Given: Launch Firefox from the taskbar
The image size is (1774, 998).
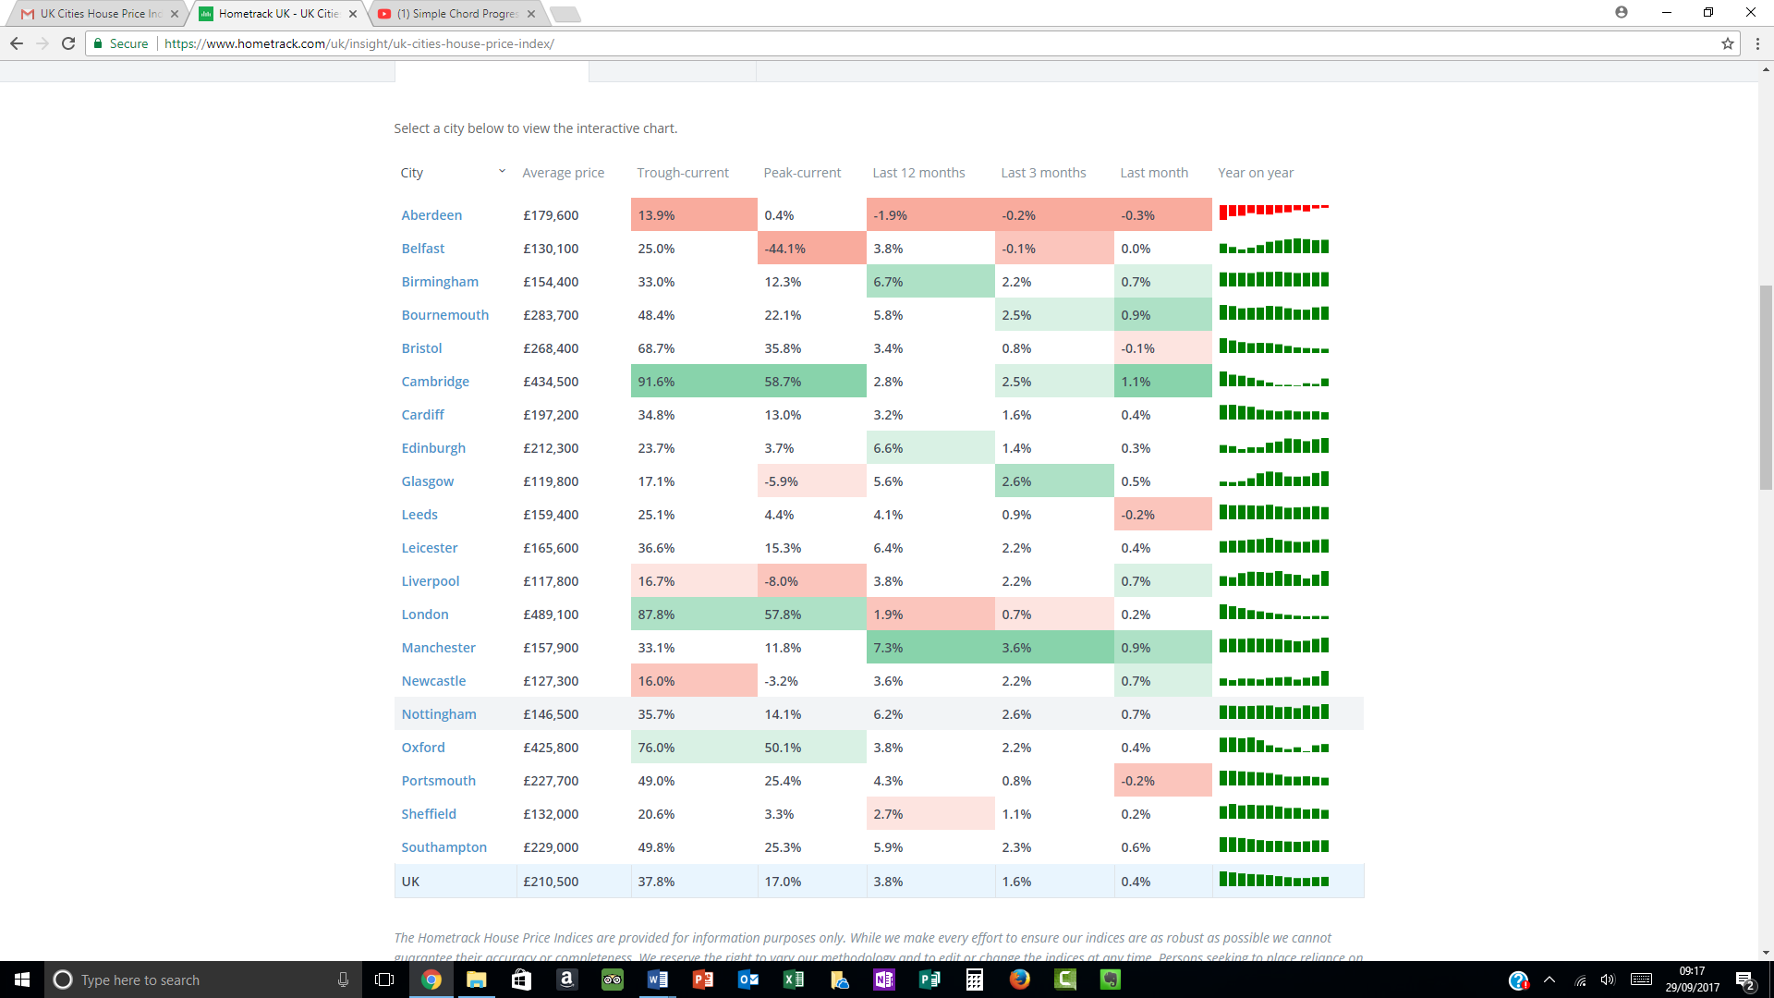Looking at the screenshot, I should coord(1020,980).
